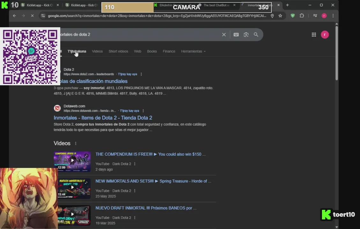Open clasificación mundiales result link

[x=94, y=81]
